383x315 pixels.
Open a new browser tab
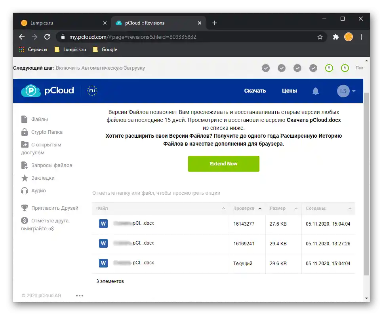[214, 23]
